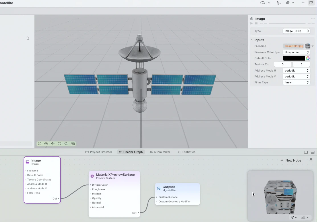Click the MaterialXPreviewSurface node circular icon
This screenshot has height=222, width=317.
coord(92,176)
